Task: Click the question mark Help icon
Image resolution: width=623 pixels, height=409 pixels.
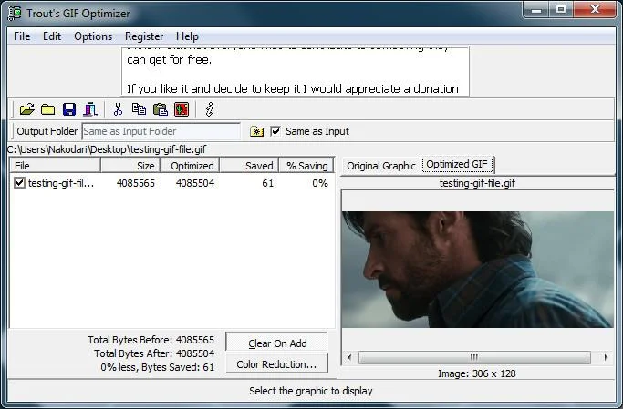Action: (210, 109)
